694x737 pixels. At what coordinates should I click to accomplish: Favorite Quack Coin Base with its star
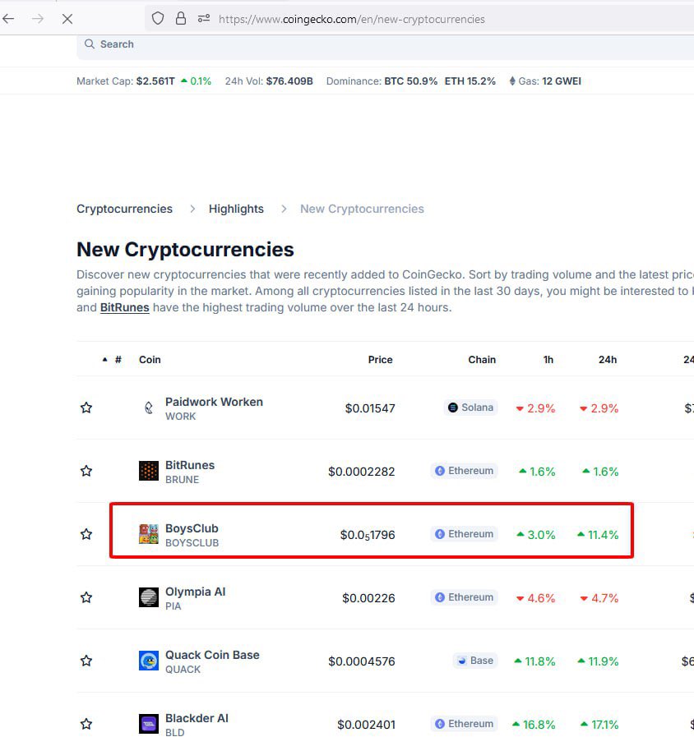pos(86,660)
